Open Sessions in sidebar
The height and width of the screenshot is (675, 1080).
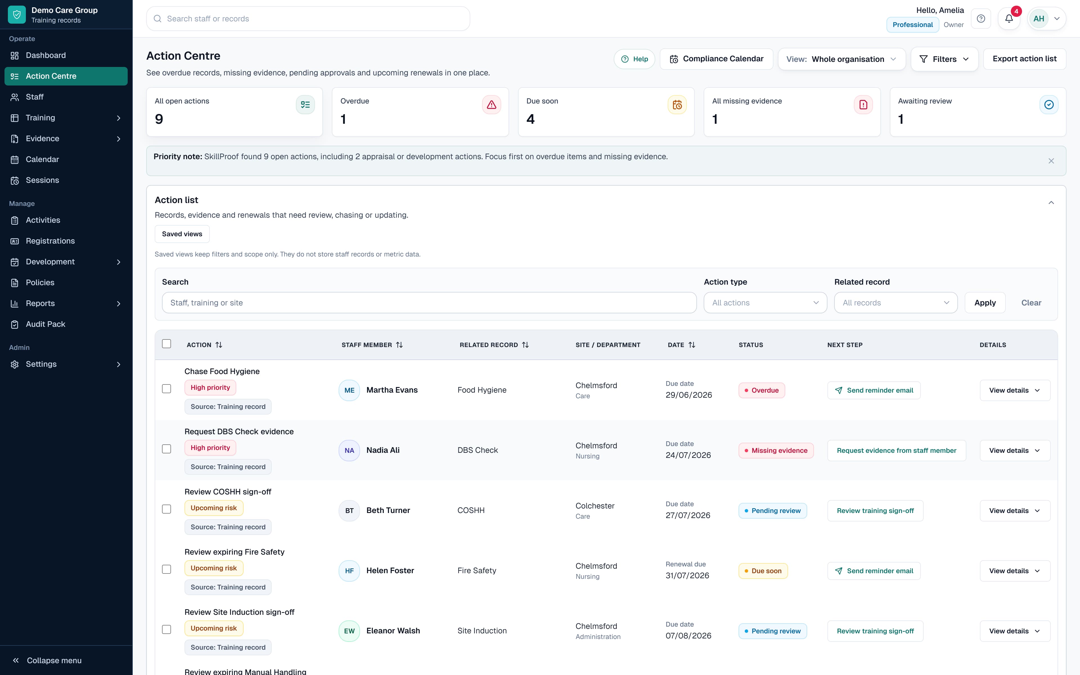tap(66, 180)
